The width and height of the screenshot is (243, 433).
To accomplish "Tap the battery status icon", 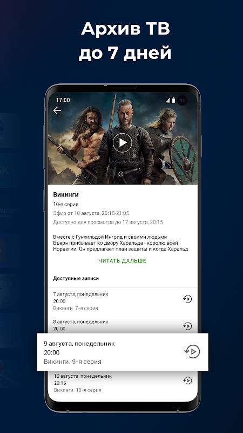I will [173, 100].
